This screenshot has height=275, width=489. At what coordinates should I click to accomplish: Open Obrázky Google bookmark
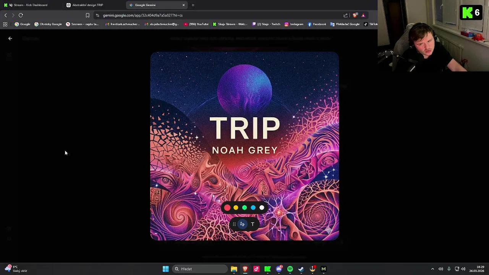[48, 24]
